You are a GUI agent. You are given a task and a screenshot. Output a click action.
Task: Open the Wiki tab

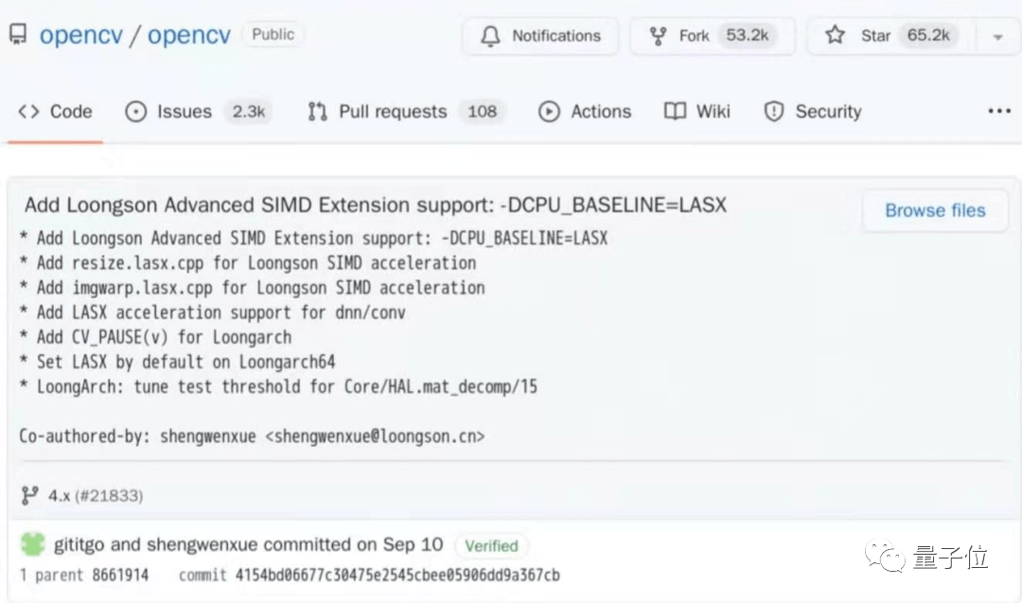click(696, 112)
